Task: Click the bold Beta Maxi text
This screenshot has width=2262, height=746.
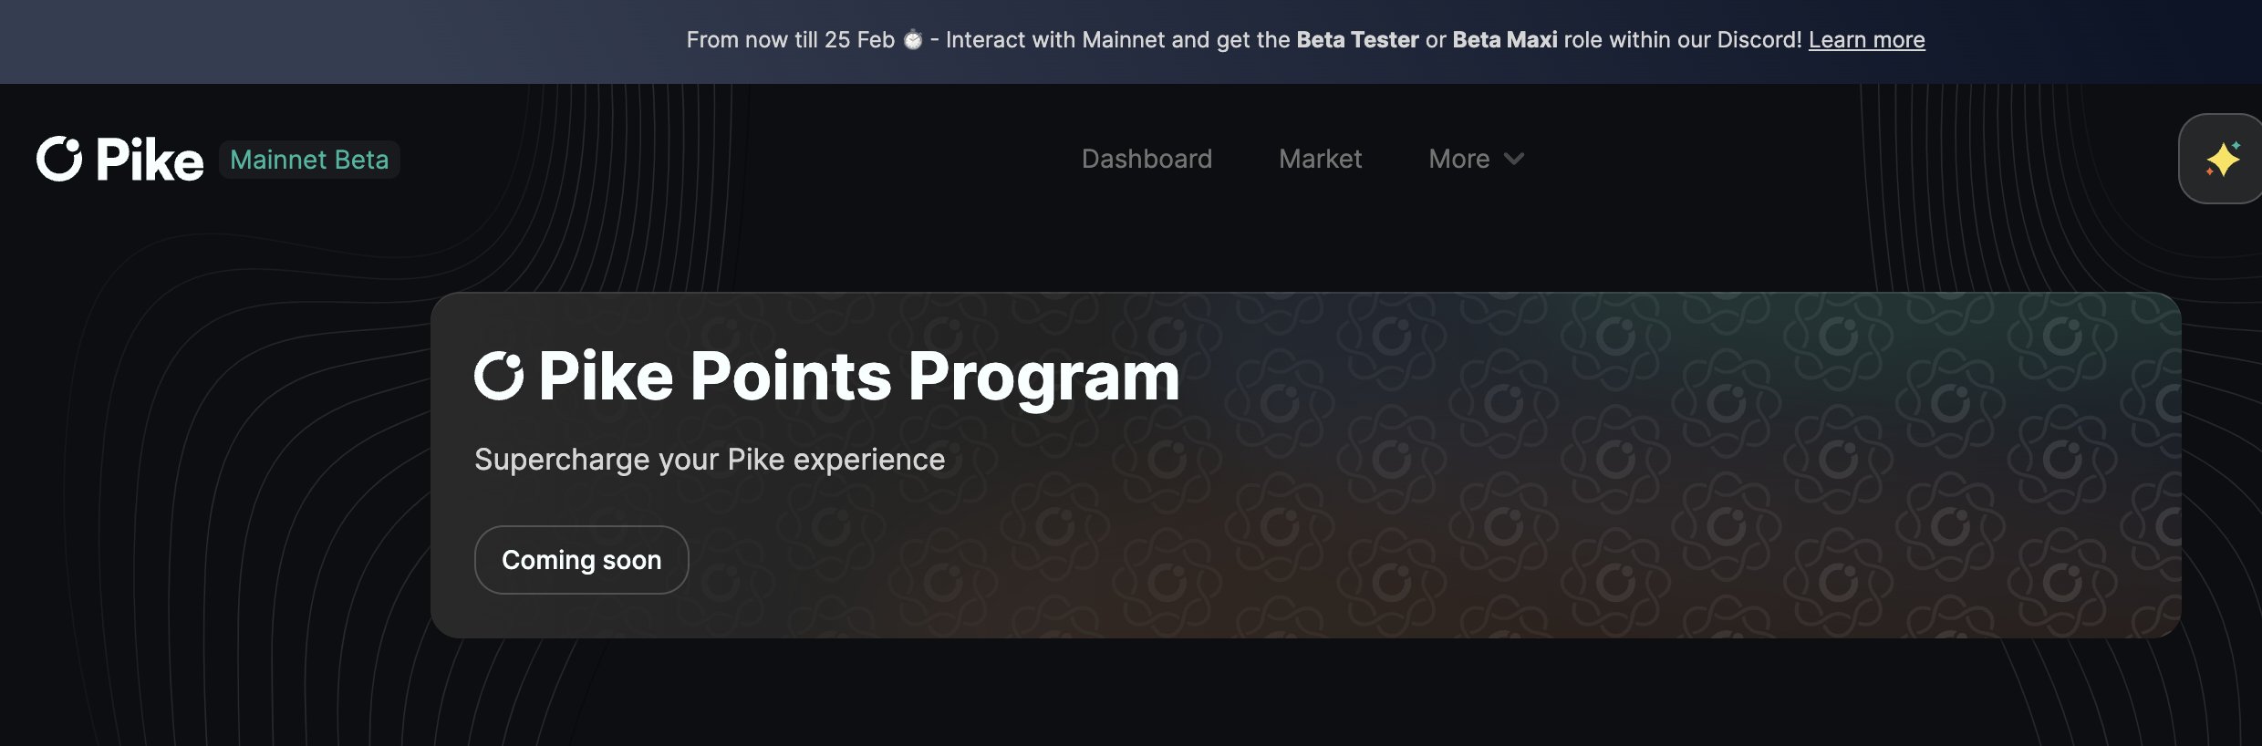Action: pos(1504,40)
